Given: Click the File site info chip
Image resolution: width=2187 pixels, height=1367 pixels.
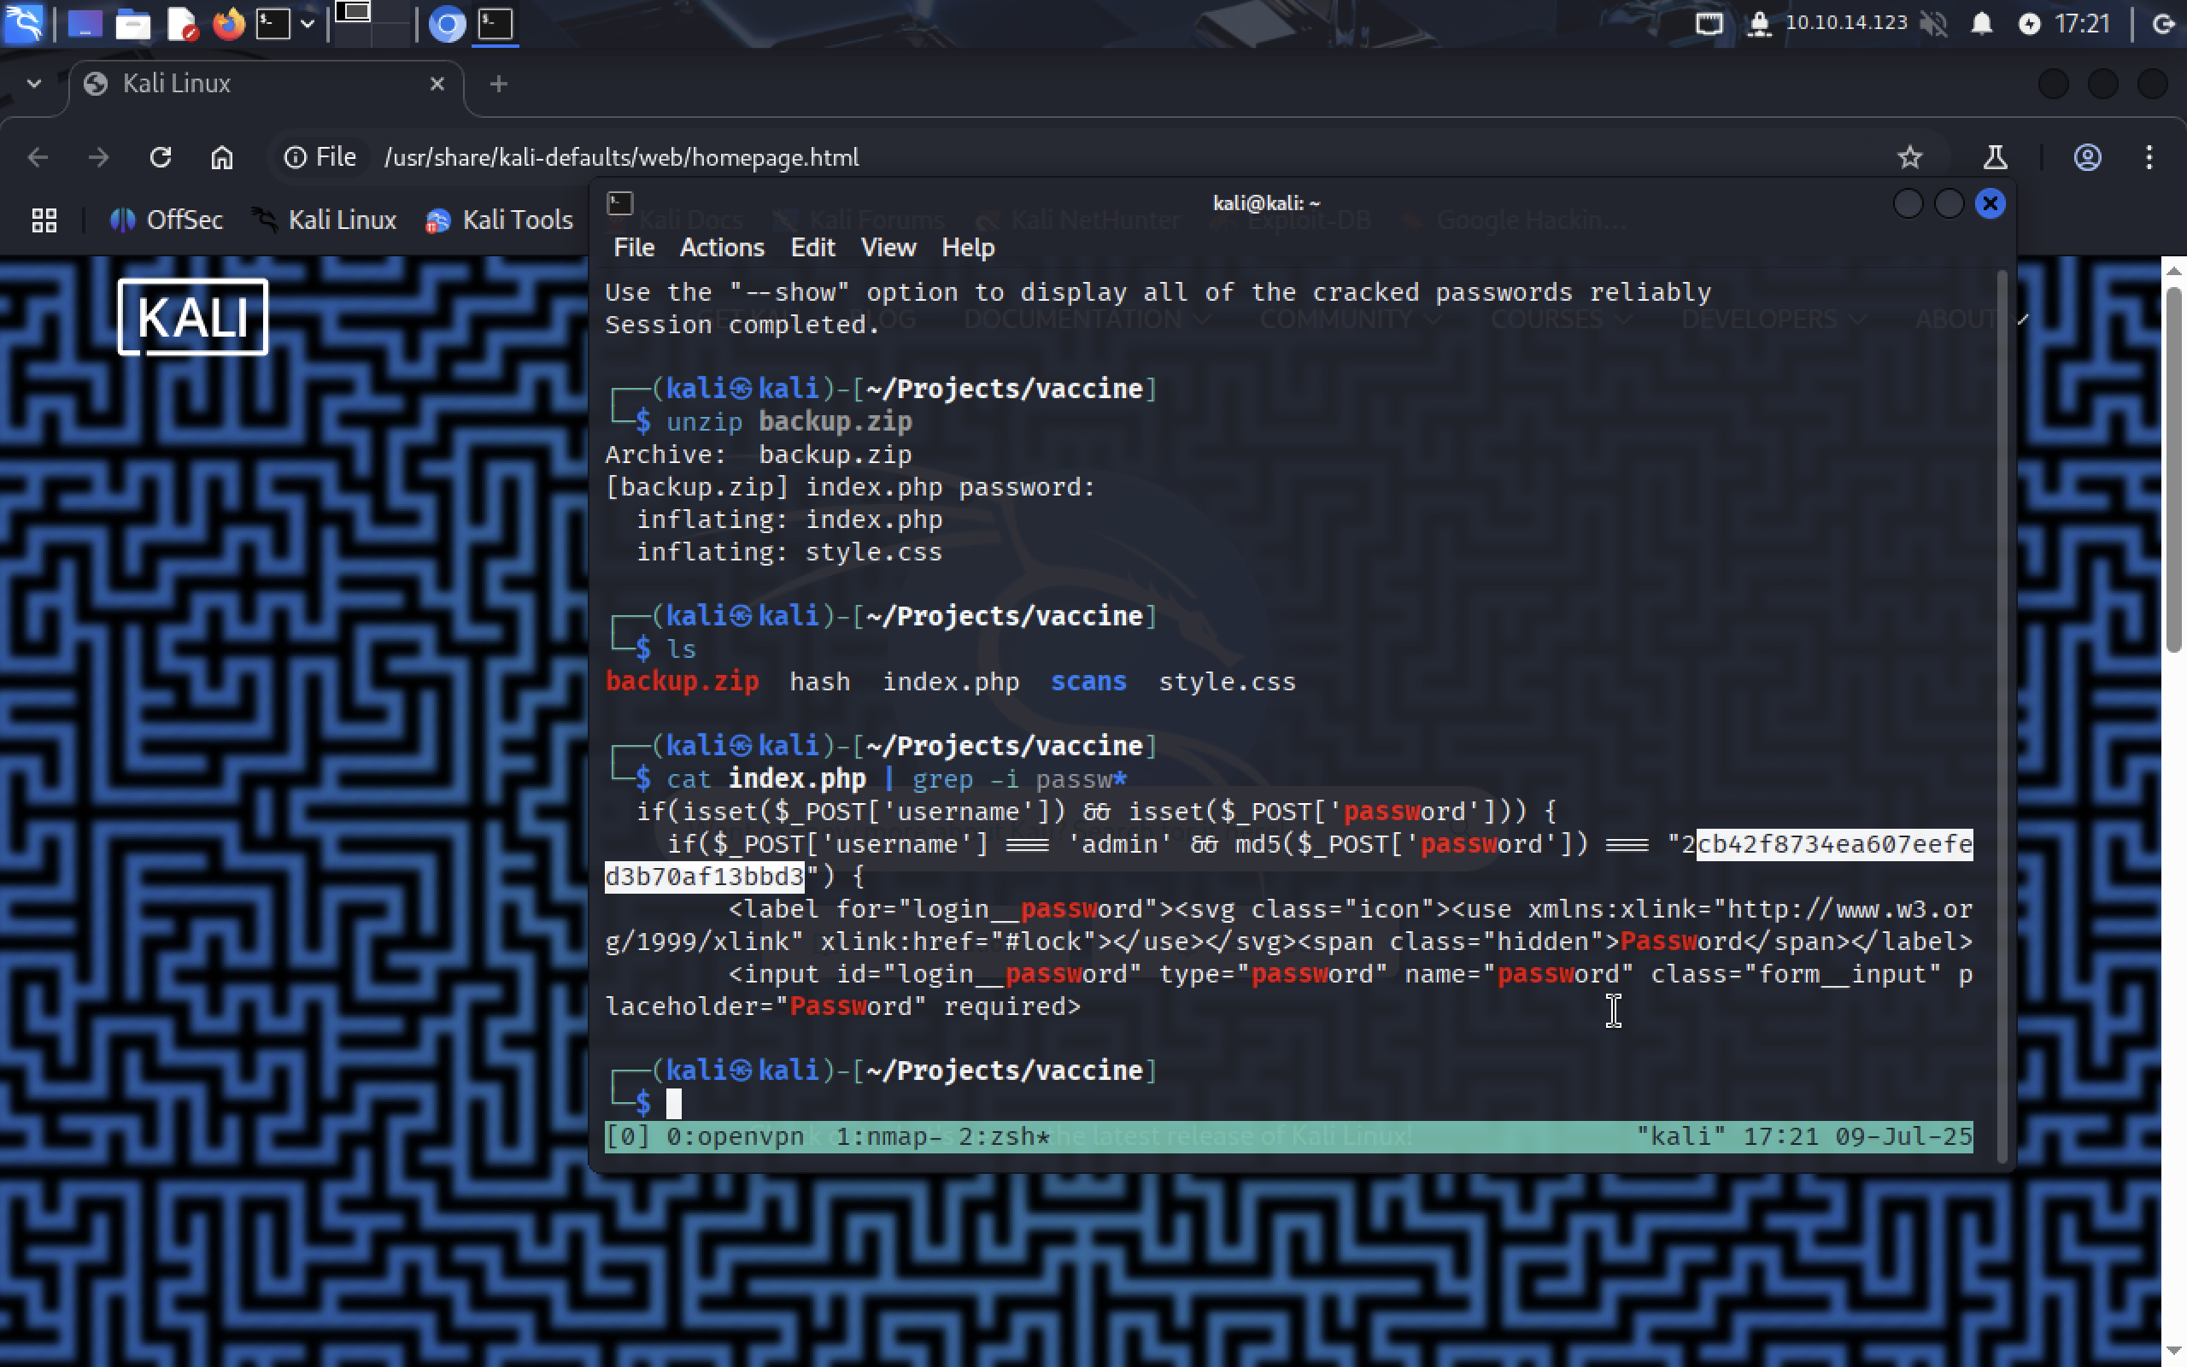Looking at the screenshot, I should pos(321,157).
